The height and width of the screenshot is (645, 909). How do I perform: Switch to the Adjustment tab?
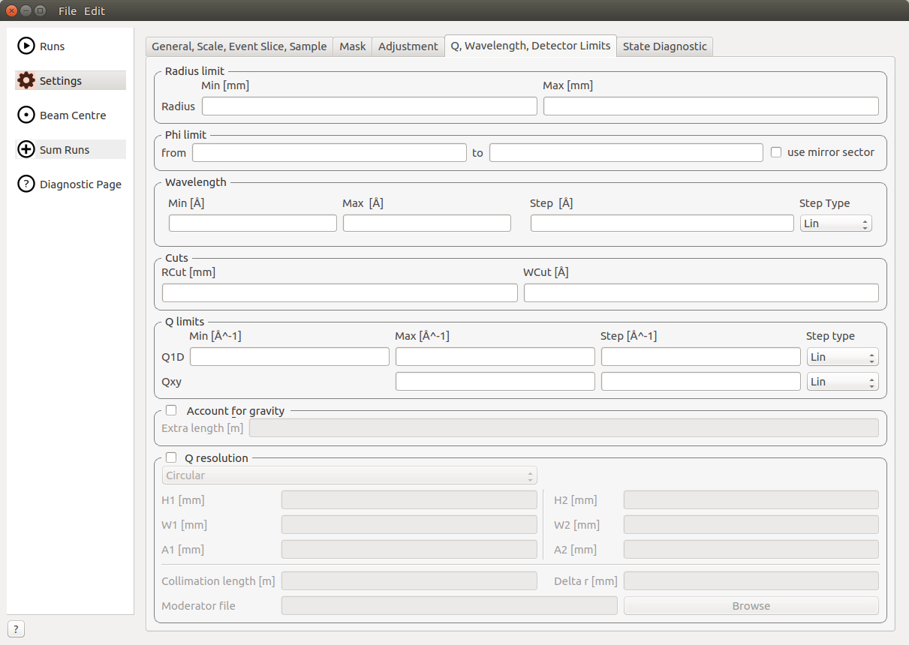point(408,46)
